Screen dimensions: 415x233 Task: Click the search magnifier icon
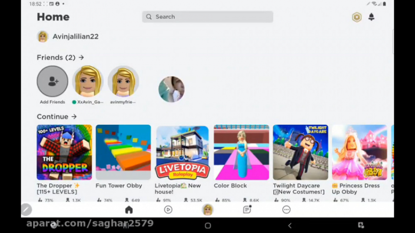pos(149,17)
